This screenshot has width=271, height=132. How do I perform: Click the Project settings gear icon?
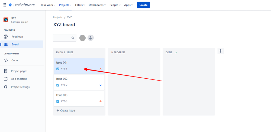pos(6,87)
